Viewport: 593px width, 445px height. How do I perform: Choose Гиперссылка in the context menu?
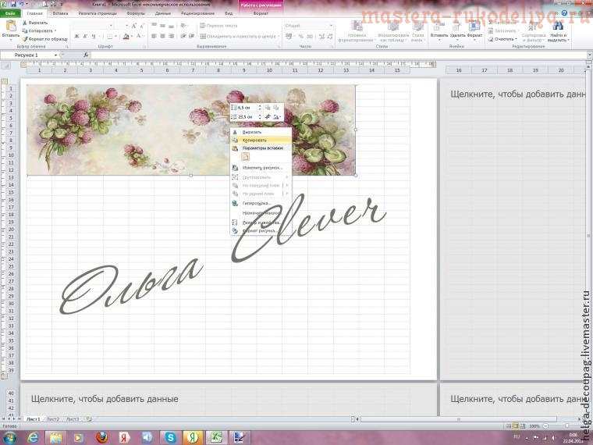click(x=261, y=203)
